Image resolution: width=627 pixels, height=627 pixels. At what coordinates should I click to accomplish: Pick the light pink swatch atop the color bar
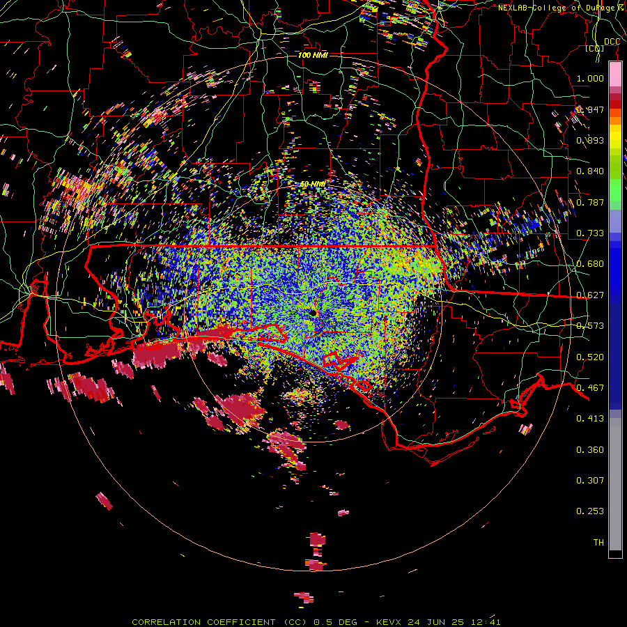pos(615,75)
